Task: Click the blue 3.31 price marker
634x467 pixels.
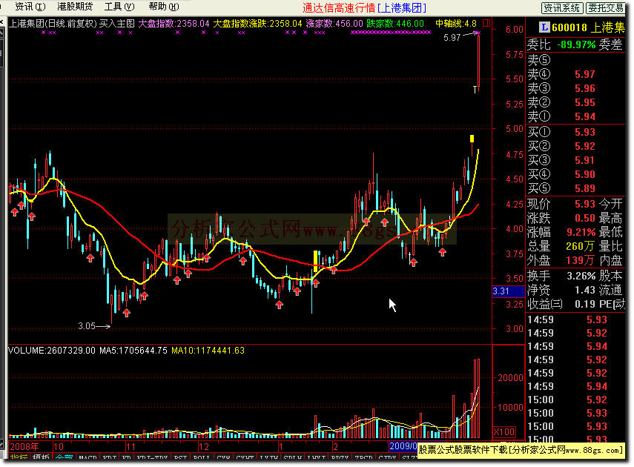Action: [x=508, y=291]
